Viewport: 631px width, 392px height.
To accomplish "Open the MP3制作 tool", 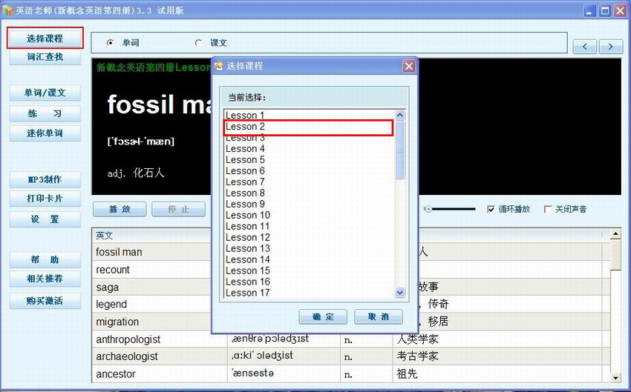I will pos(45,179).
